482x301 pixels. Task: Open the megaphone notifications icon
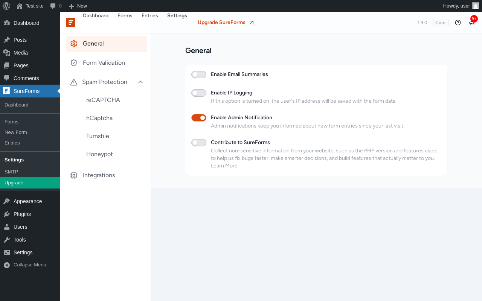[x=471, y=23]
